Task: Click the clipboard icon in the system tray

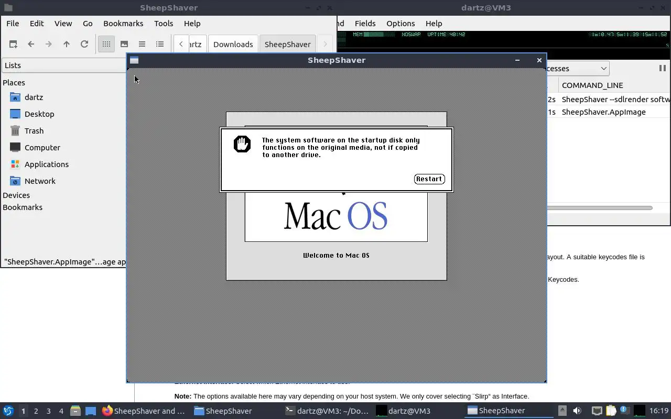Action: pos(611,411)
